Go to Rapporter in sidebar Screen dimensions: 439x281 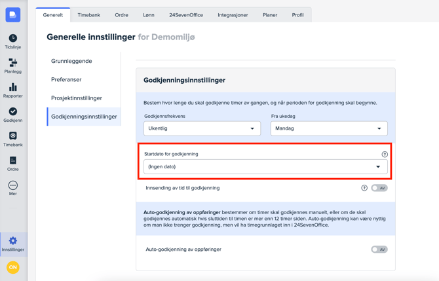(x=12, y=89)
